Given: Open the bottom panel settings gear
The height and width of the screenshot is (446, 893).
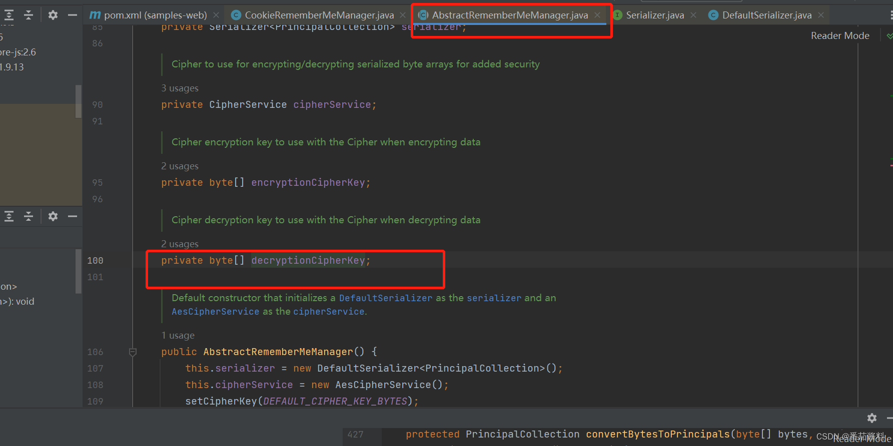Looking at the screenshot, I should coord(872,418).
